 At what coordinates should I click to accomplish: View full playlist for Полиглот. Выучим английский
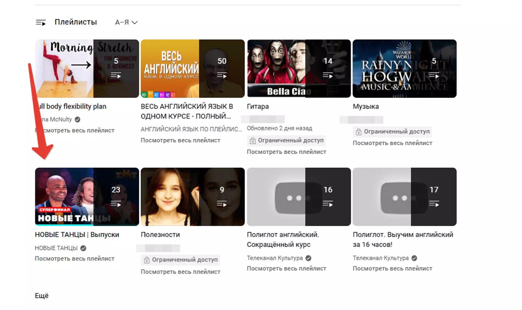(392, 268)
